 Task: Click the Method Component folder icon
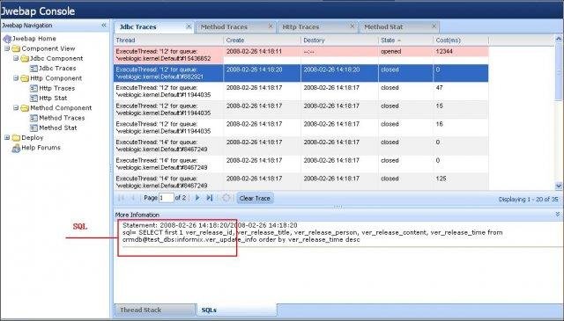coord(25,108)
